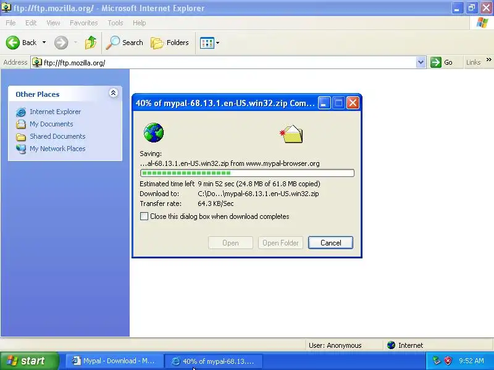Open the File menu
Screen dimensions: 494x370
10,23
